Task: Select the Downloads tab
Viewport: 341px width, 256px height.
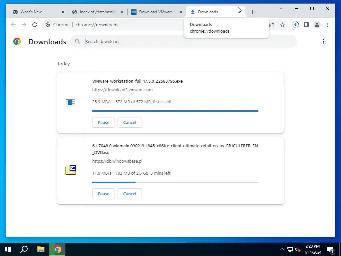Action: [x=216, y=12]
